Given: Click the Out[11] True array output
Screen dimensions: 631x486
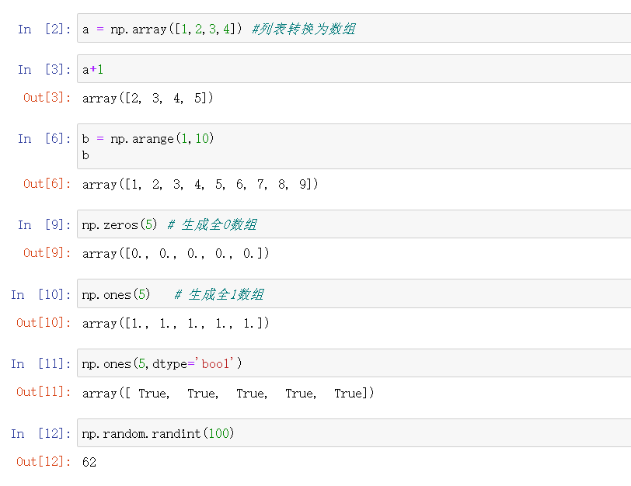Looking at the screenshot, I should (x=228, y=393).
